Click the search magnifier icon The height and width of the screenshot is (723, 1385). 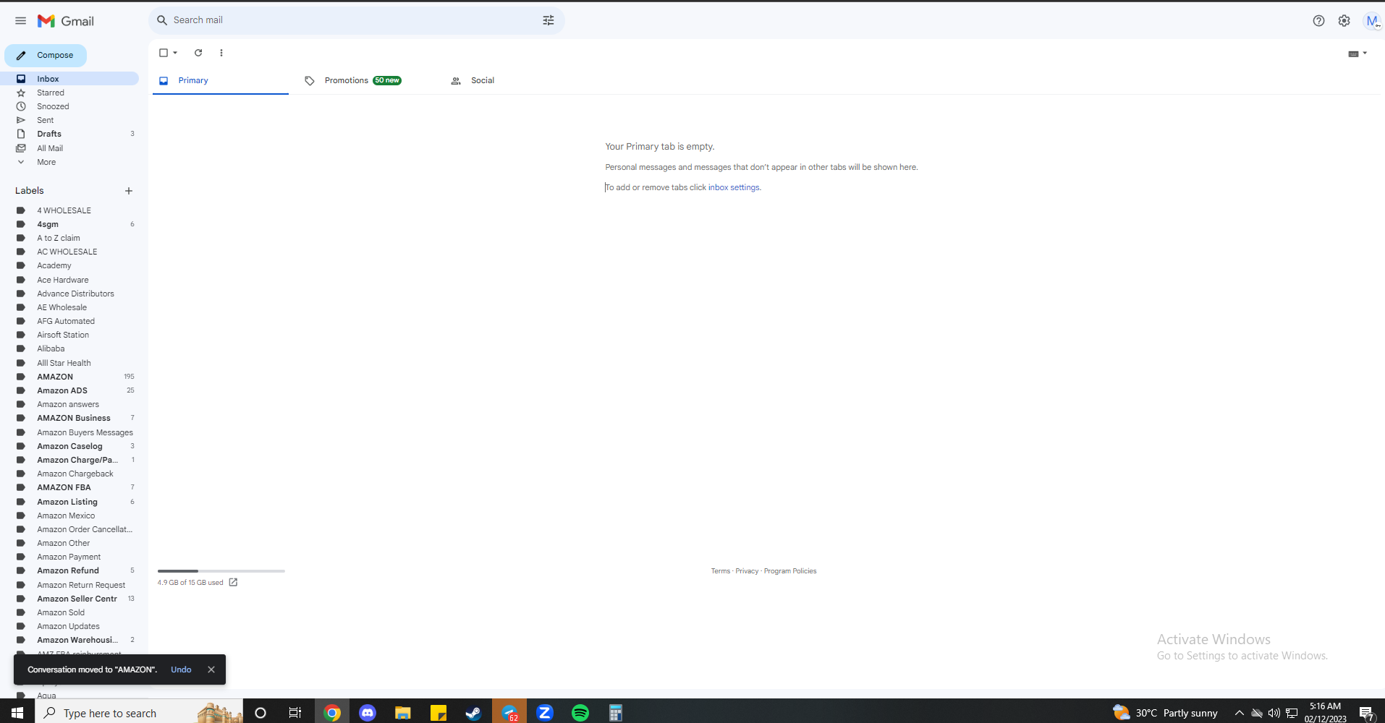coord(162,20)
